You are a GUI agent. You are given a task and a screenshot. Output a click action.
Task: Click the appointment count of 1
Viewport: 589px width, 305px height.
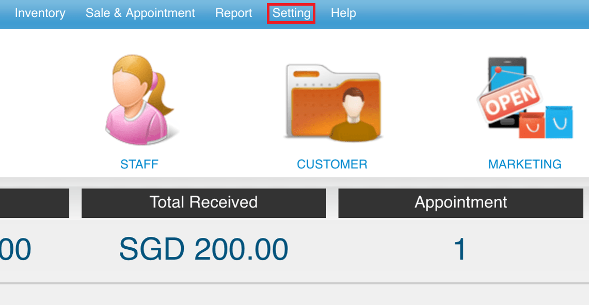[460, 249]
